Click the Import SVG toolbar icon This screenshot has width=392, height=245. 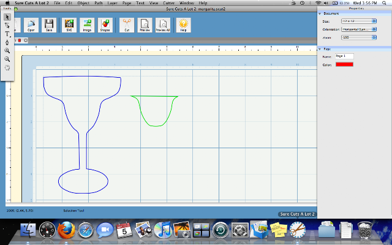(69, 25)
